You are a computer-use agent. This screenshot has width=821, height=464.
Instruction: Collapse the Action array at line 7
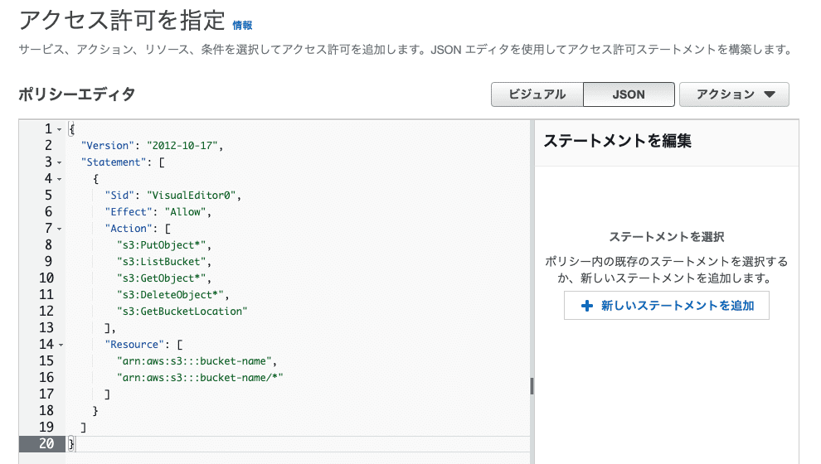coord(59,229)
